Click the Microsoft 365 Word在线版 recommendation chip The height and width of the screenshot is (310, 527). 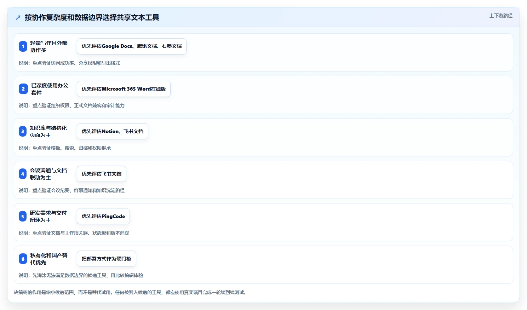tap(124, 89)
